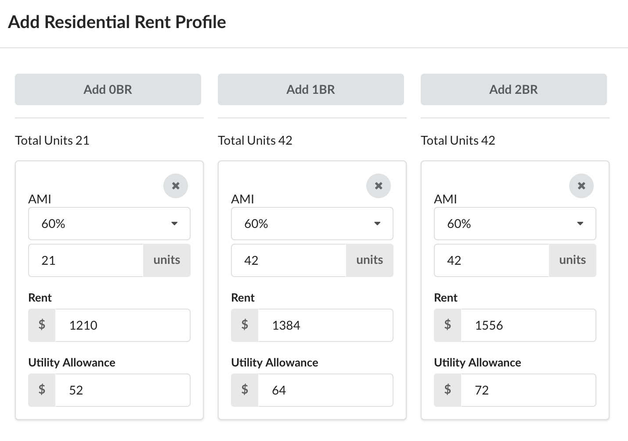628x441 pixels.
Task: Select the Total Units 21 text
Action: [x=52, y=140]
